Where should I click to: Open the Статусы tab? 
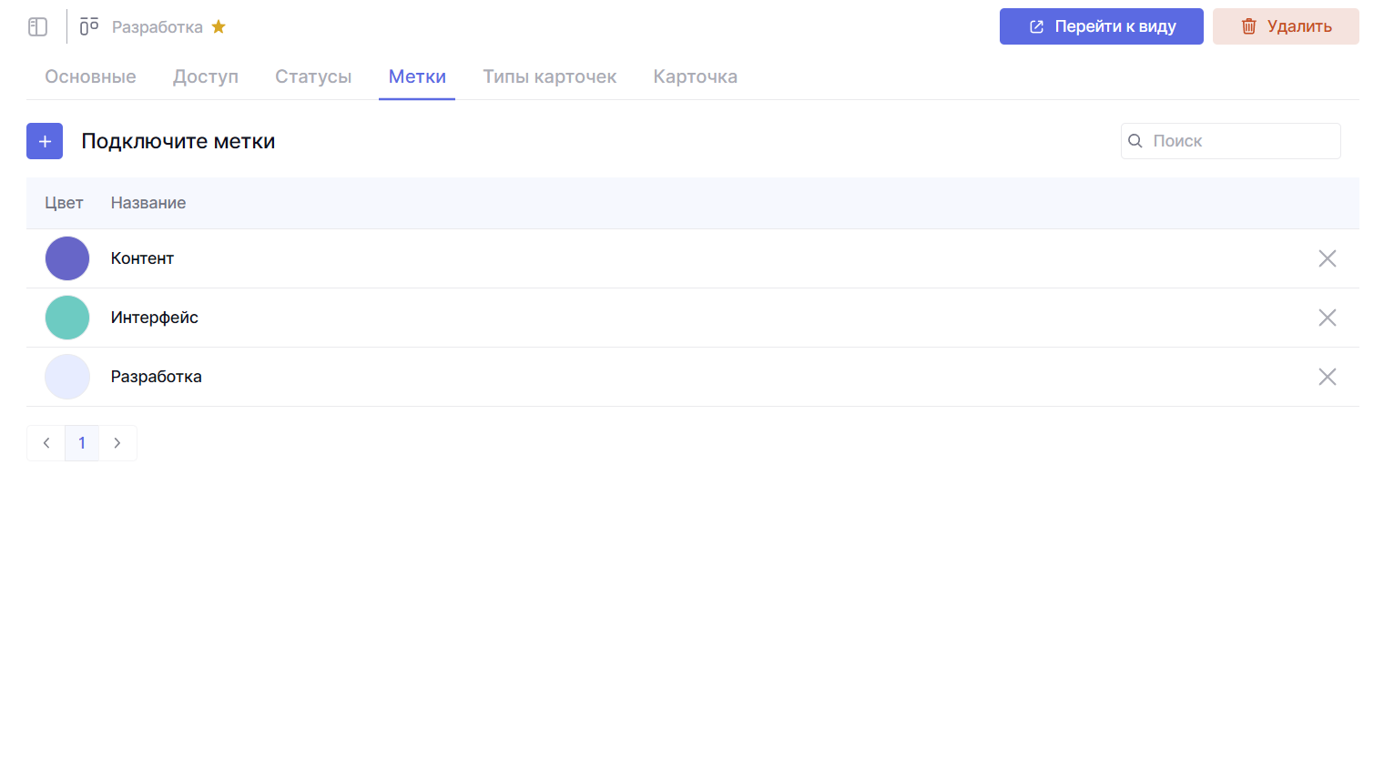313,77
